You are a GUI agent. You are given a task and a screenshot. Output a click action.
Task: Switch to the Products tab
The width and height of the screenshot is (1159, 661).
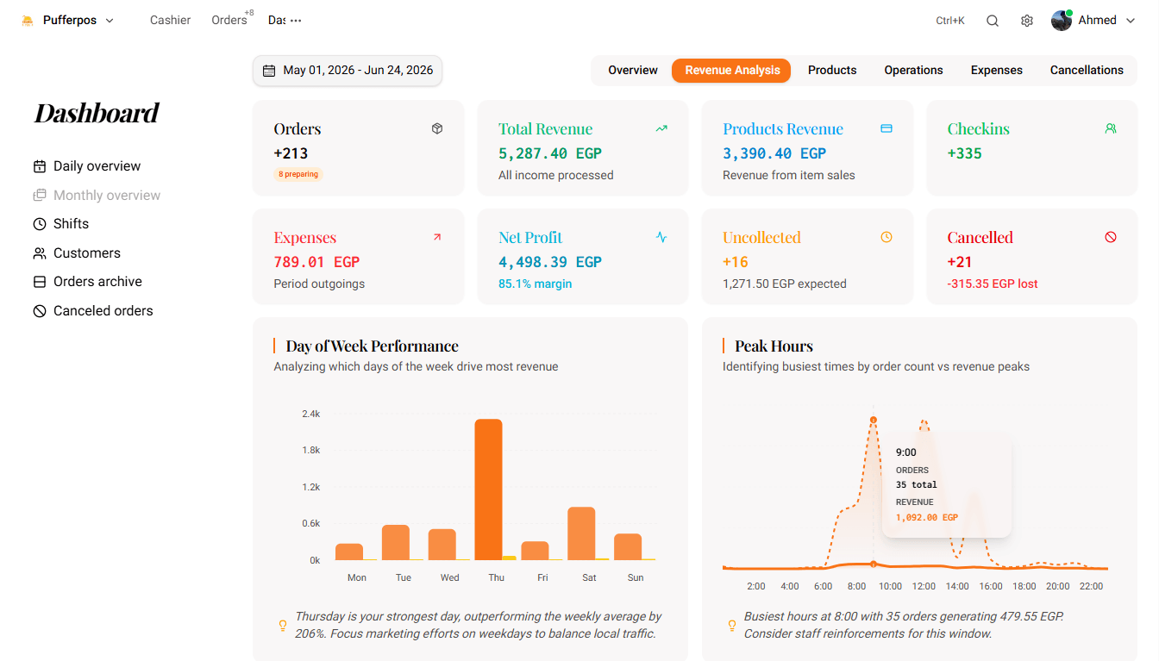(832, 71)
